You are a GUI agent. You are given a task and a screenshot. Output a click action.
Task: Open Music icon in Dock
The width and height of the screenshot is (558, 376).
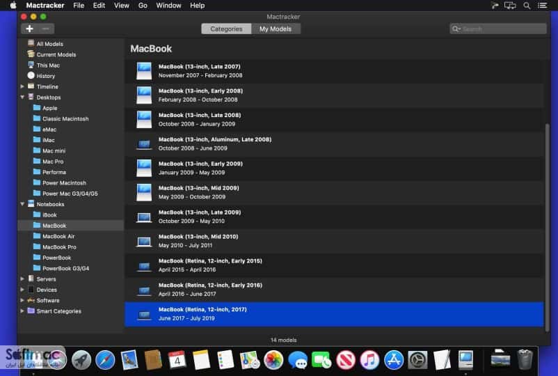(369, 359)
